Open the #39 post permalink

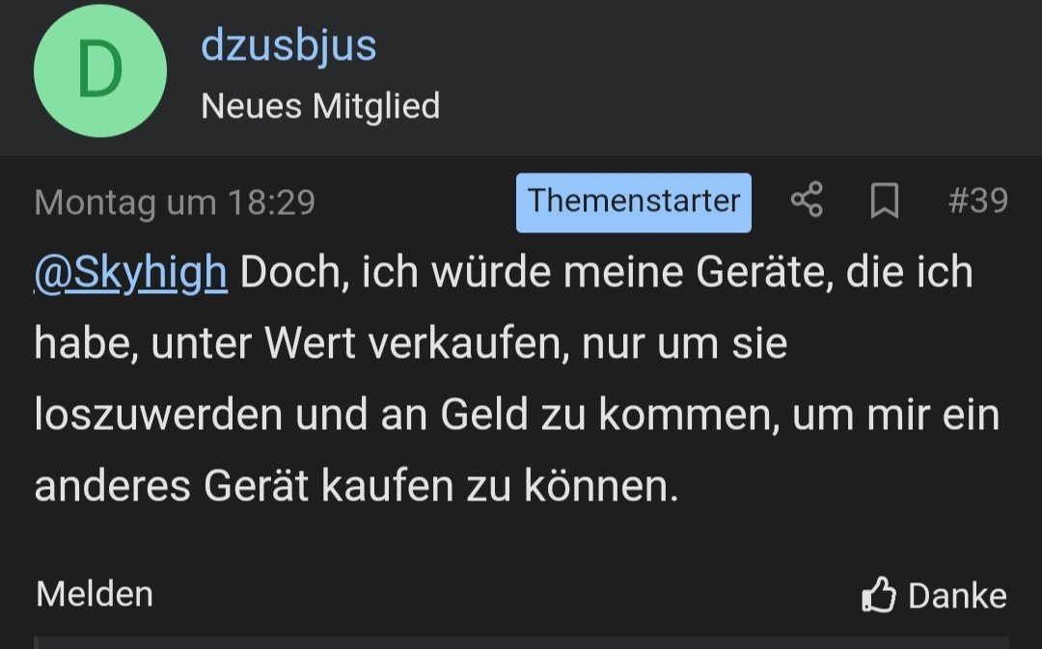coord(977,202)
